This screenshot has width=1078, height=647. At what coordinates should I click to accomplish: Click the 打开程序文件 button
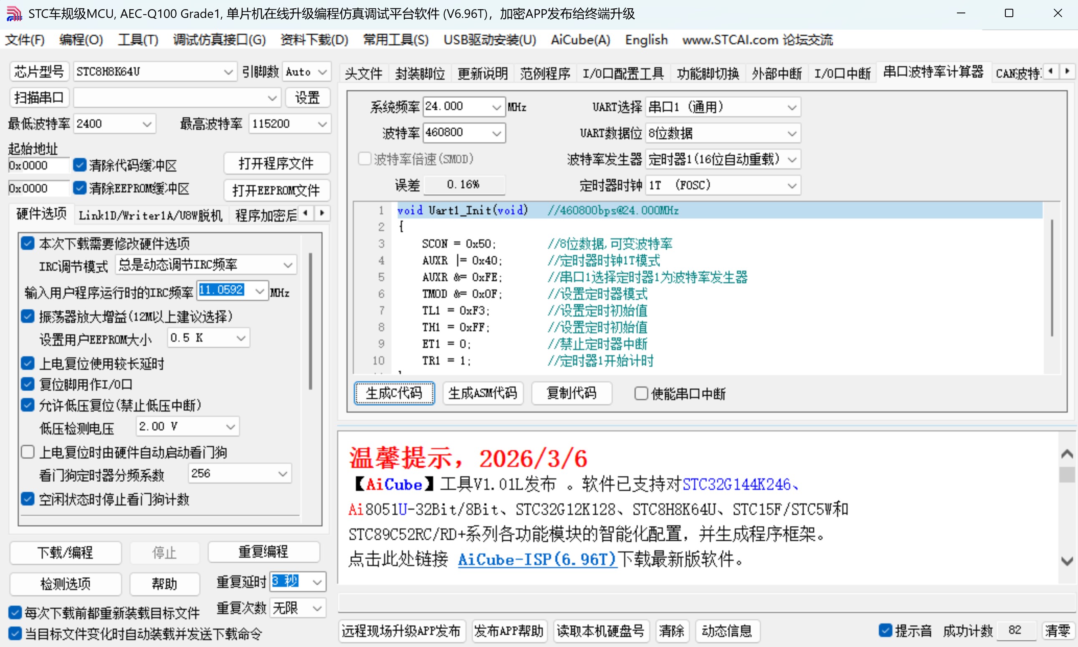tap(276, 164)
